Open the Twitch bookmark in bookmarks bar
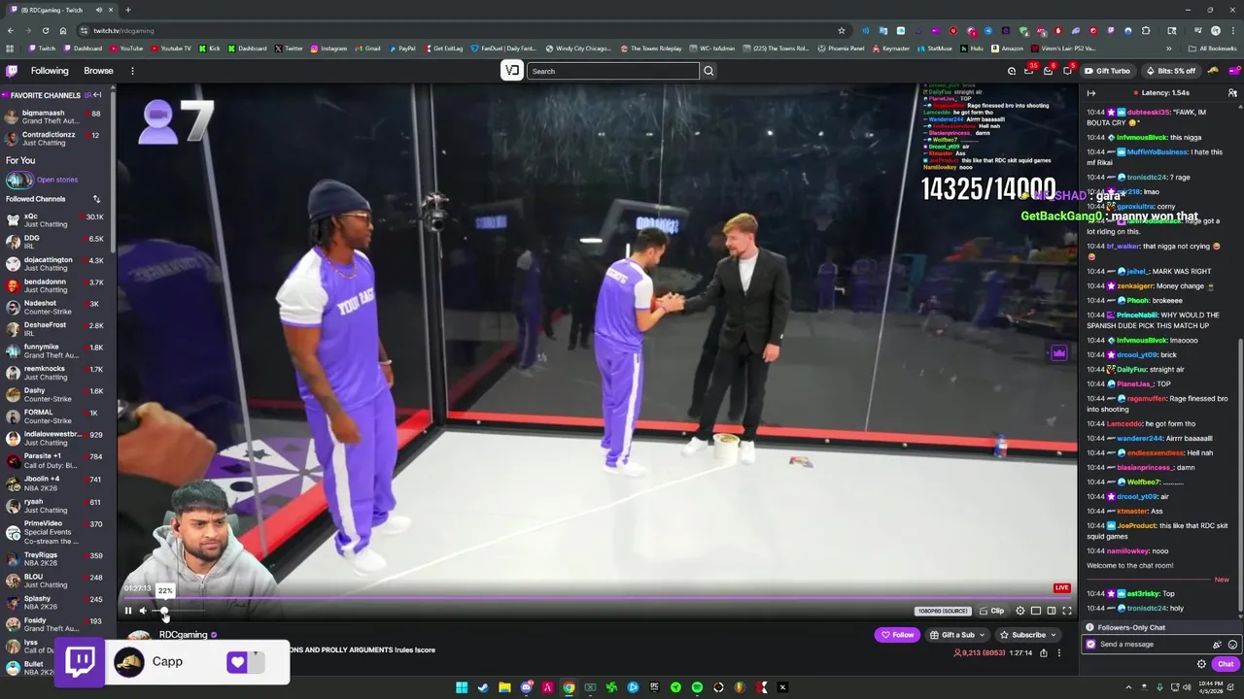1244x699 pixels. 42,49
